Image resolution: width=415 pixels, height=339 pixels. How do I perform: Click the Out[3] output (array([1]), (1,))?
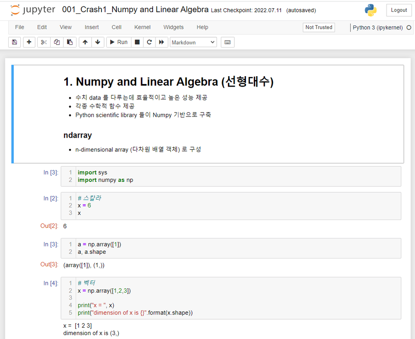(84, 265)
